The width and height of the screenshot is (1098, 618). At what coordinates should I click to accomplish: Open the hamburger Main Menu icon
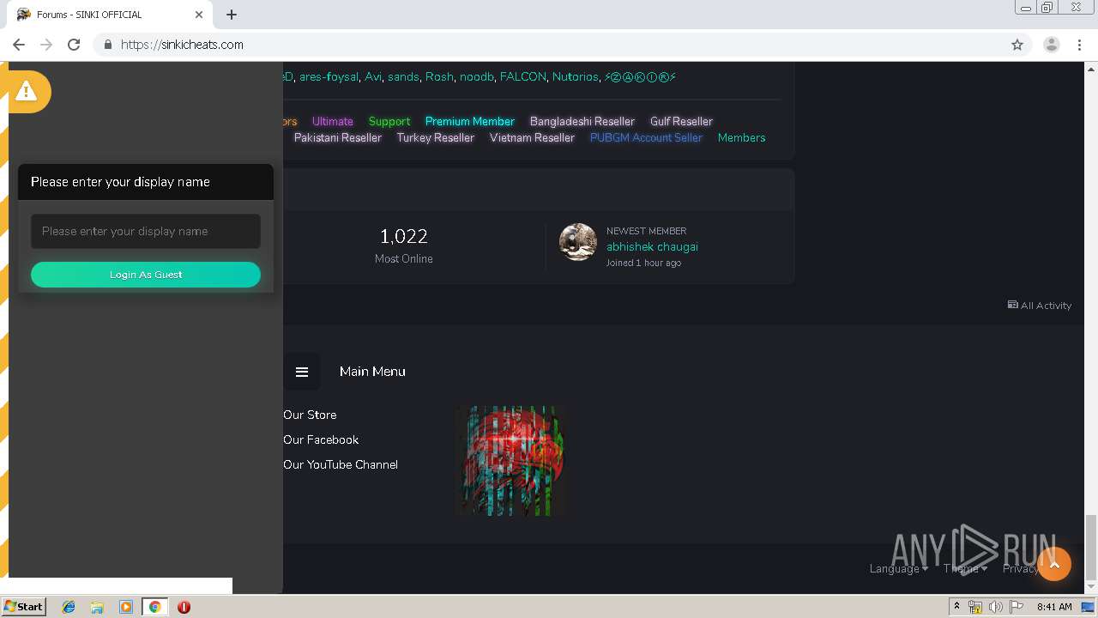pos(302,372)
